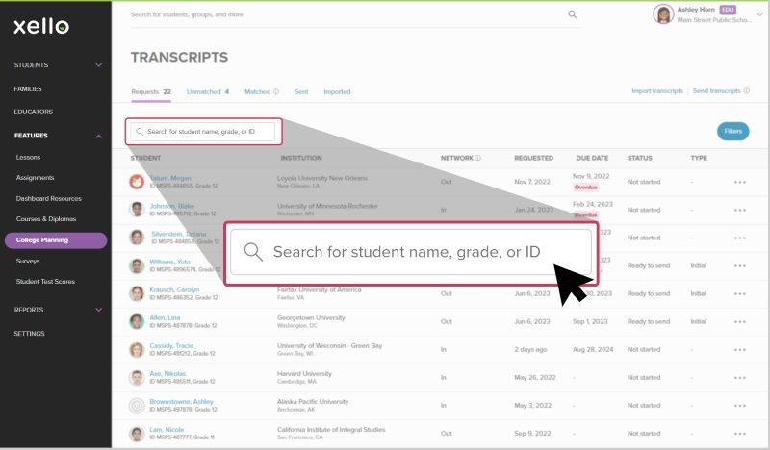Open the three-dot menu for Lam, Nicole

click(x=739, y=434)
